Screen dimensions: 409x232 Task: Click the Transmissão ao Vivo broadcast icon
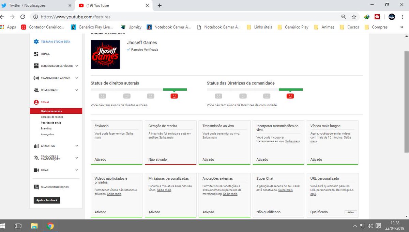pyautogui.click(x=36, y=78)
